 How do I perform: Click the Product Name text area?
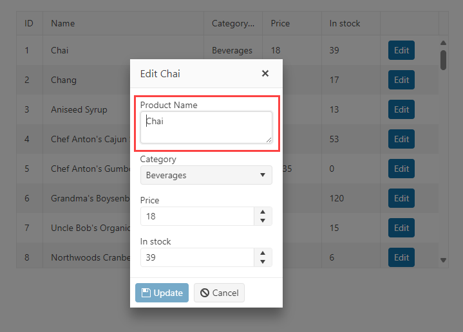205,127
